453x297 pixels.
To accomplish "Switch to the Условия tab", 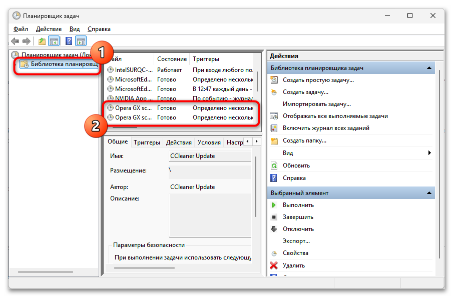I will click(209, 142).
